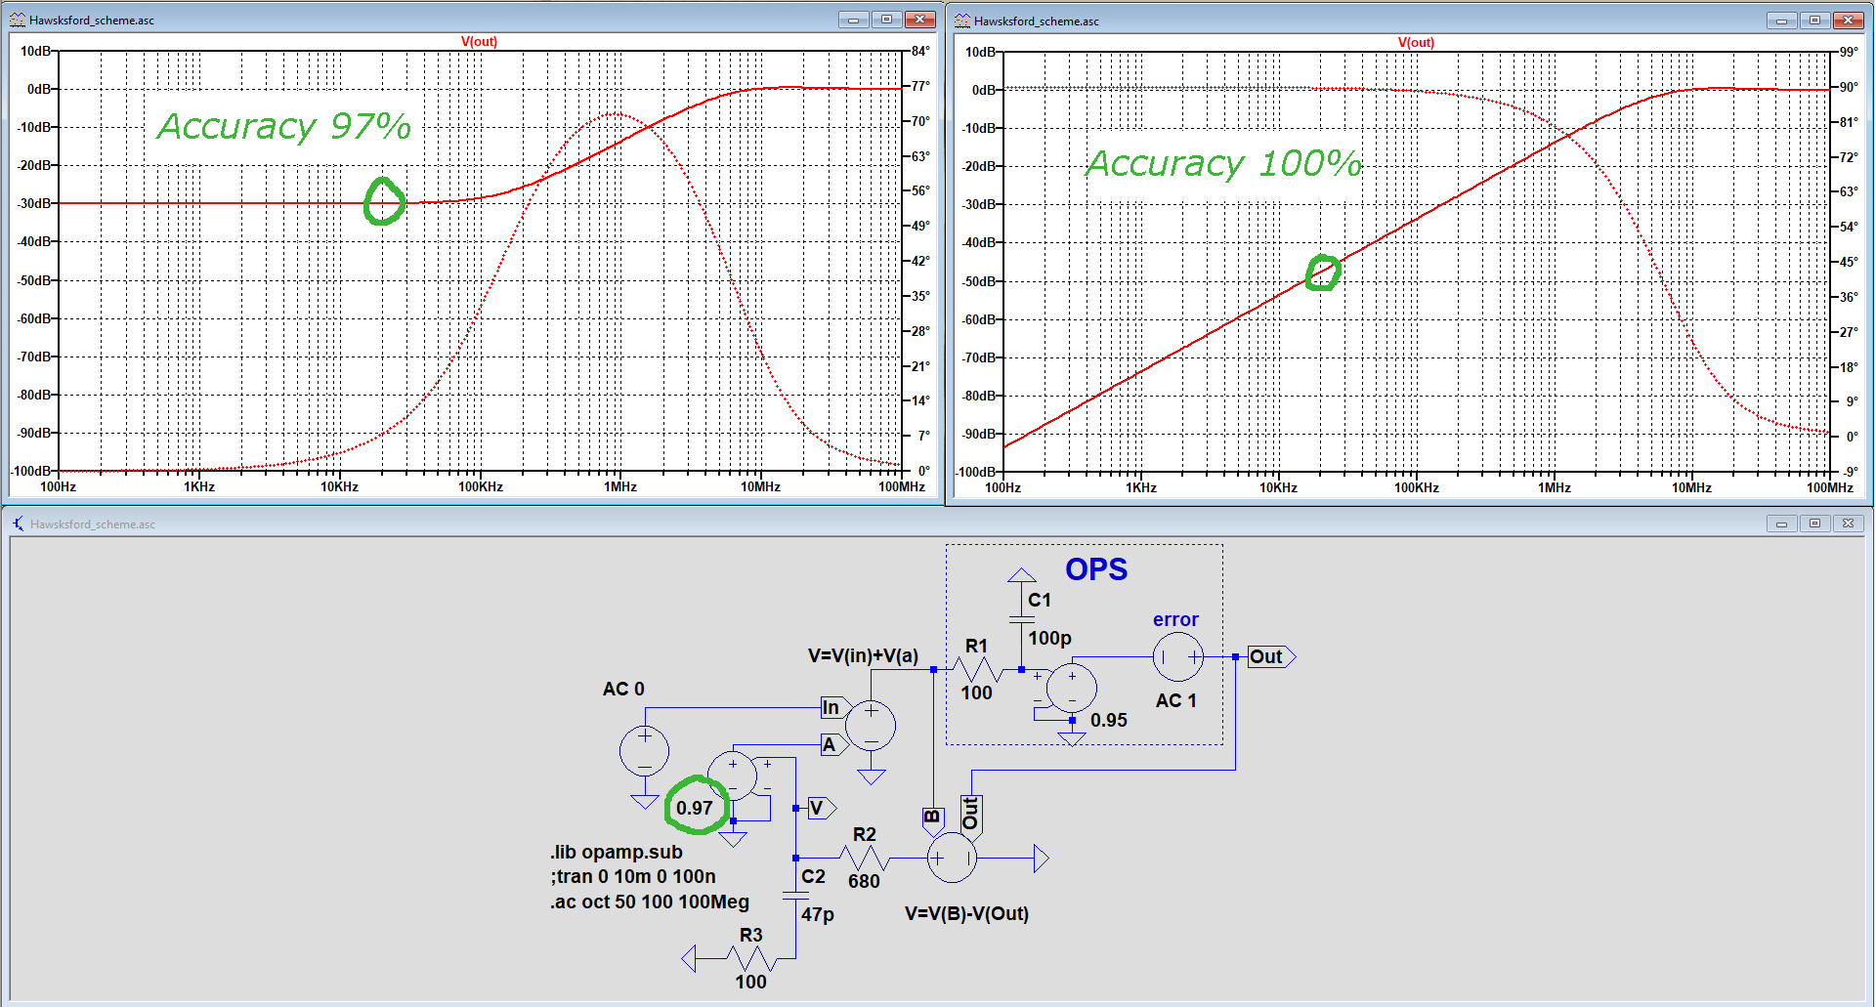
Task: Click the 100p value of C1
Action: (x=1050, y=638)
